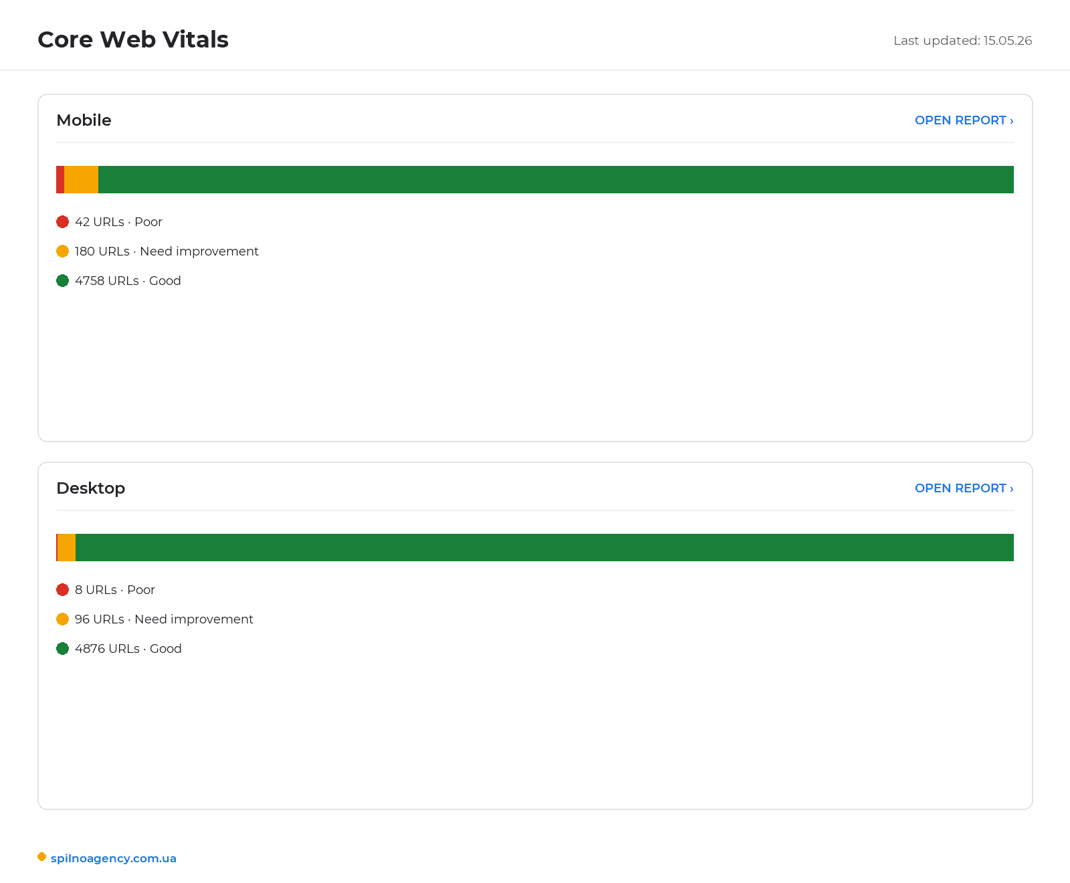Click the Desktop section heading

tap(90, 488)
